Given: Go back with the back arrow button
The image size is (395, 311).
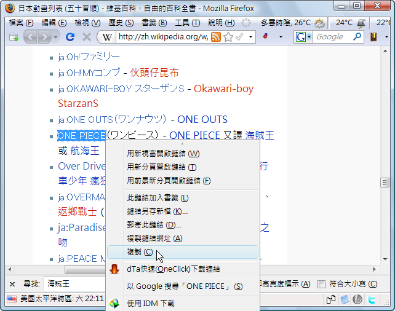Looking at the screenshot, I should click(31, 37).
